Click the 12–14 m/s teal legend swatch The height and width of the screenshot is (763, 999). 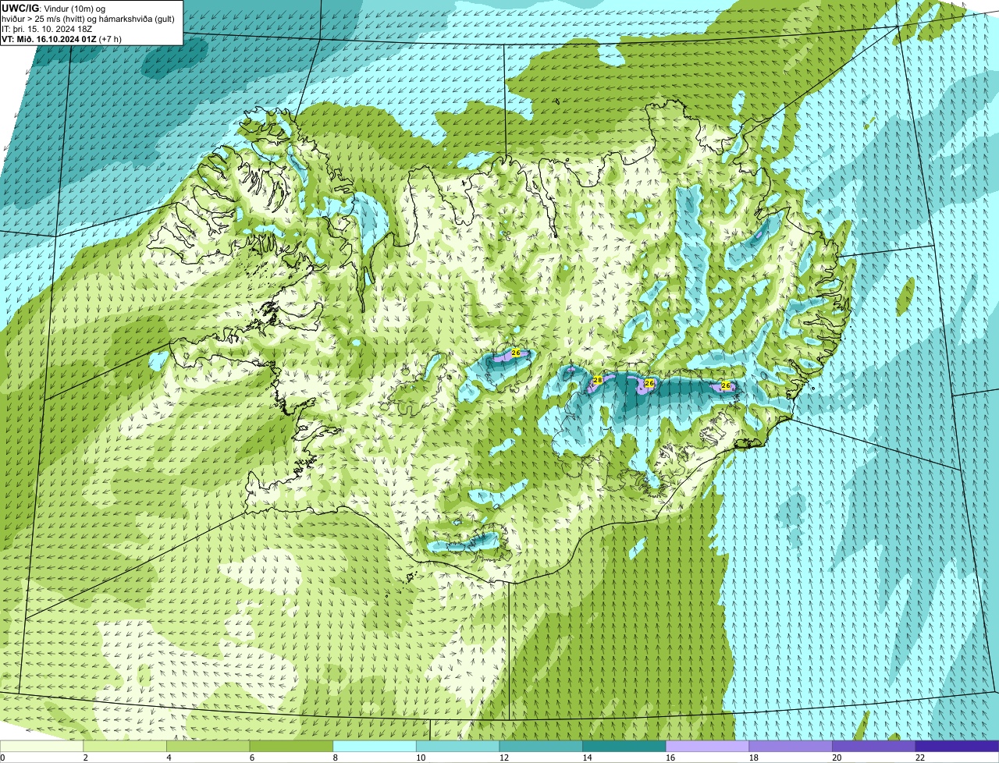pos(541,746)
